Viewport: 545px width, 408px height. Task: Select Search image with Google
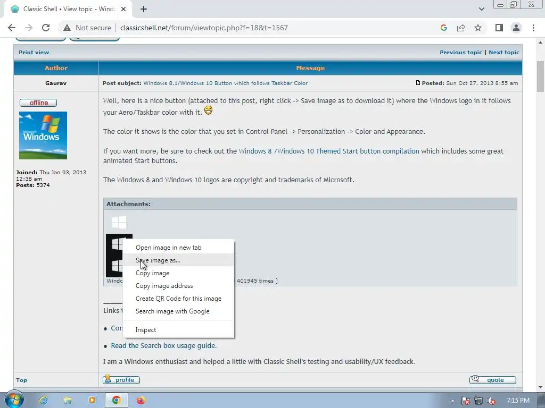pos(178,311)
